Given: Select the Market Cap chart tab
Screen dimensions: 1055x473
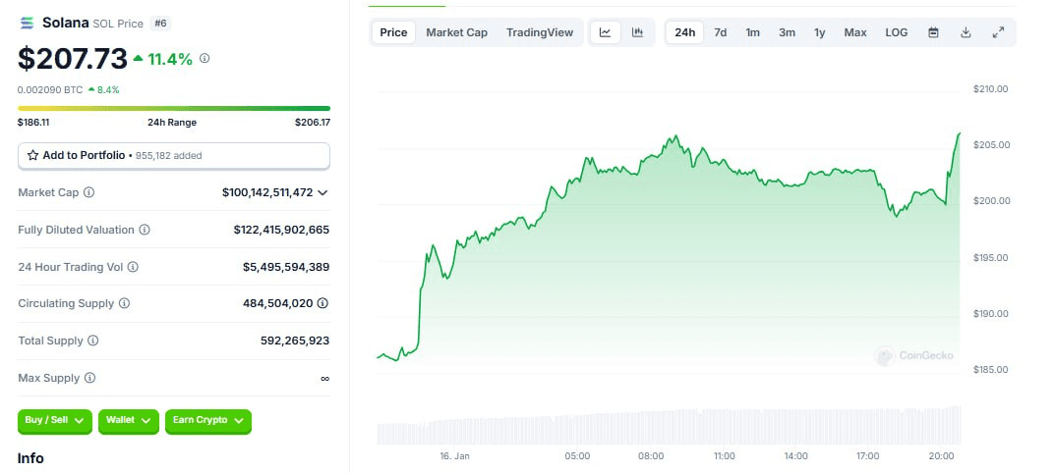Looking at the screenshot, I should tap(457, 32).
